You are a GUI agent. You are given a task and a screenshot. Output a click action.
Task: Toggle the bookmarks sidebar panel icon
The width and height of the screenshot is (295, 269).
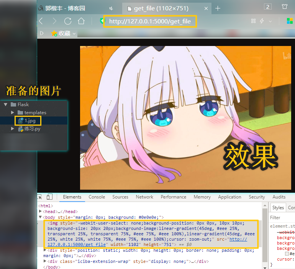coord(42,33)
